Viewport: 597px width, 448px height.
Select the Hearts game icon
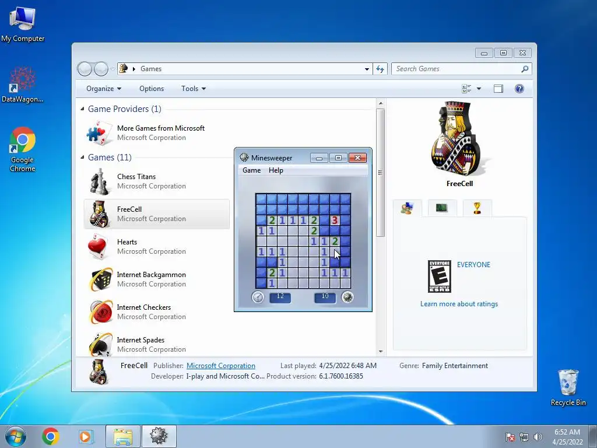99,247
